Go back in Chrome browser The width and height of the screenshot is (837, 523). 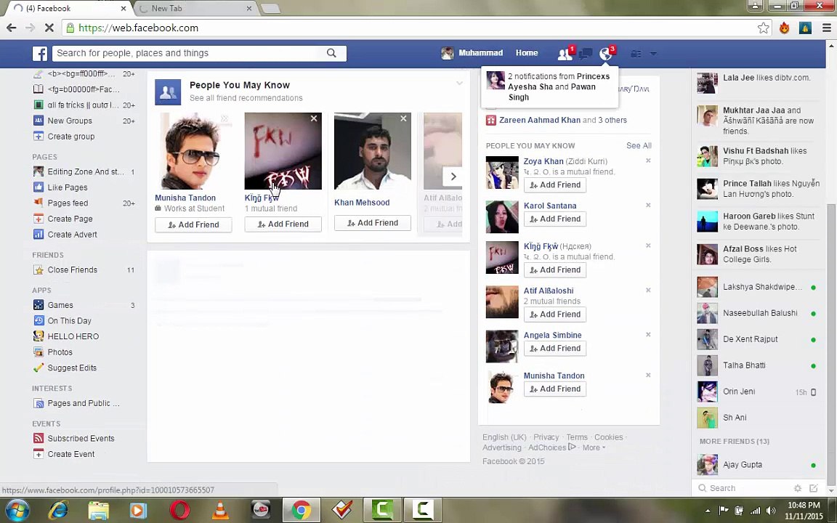(x=11, y=28)
